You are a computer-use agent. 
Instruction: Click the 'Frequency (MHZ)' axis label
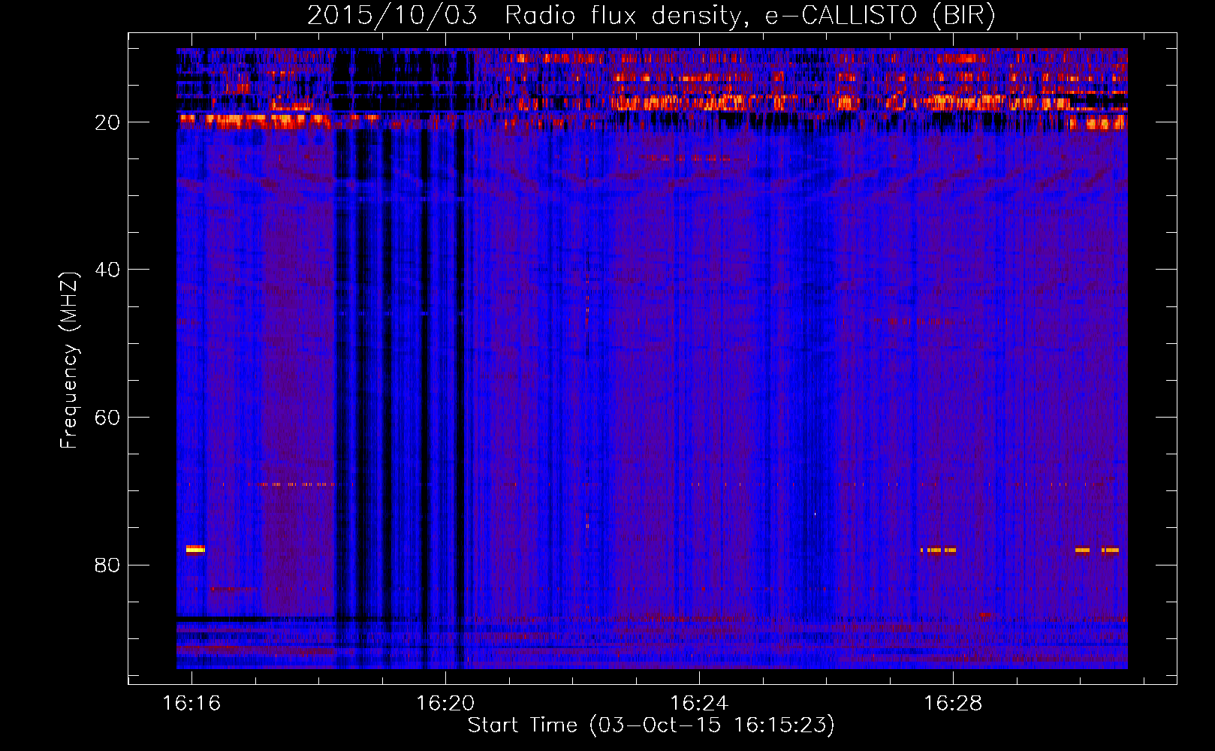coord(69,360)
